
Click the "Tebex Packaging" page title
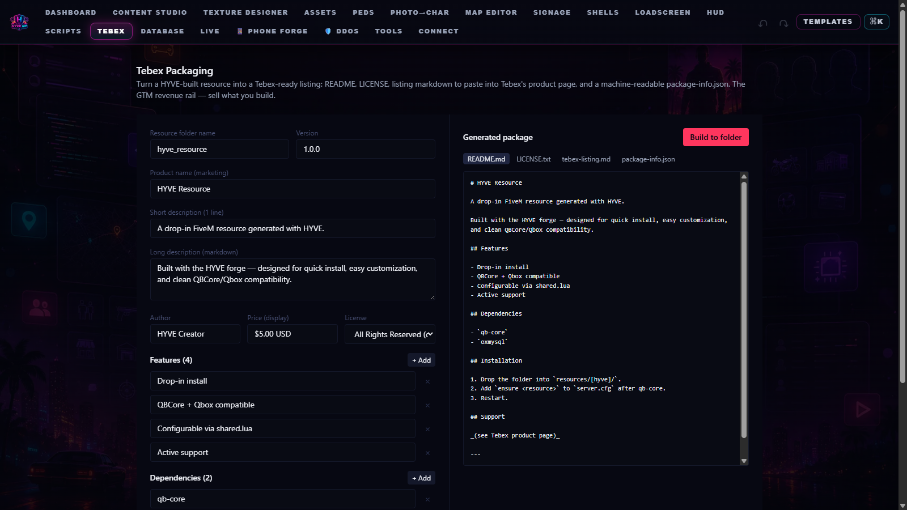point(175,71)
